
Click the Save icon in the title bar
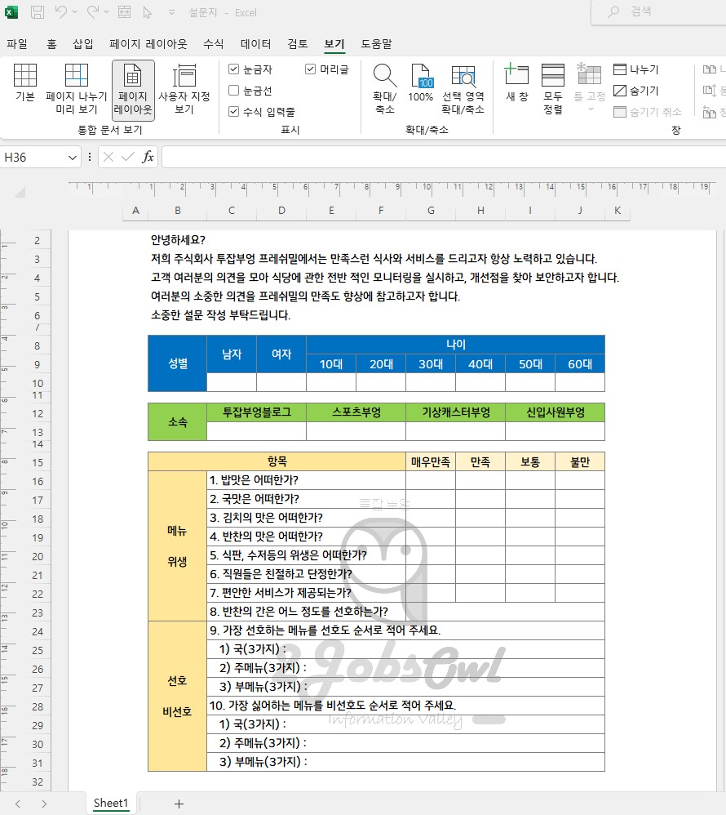pyautogui.click(x=38, y=12)
